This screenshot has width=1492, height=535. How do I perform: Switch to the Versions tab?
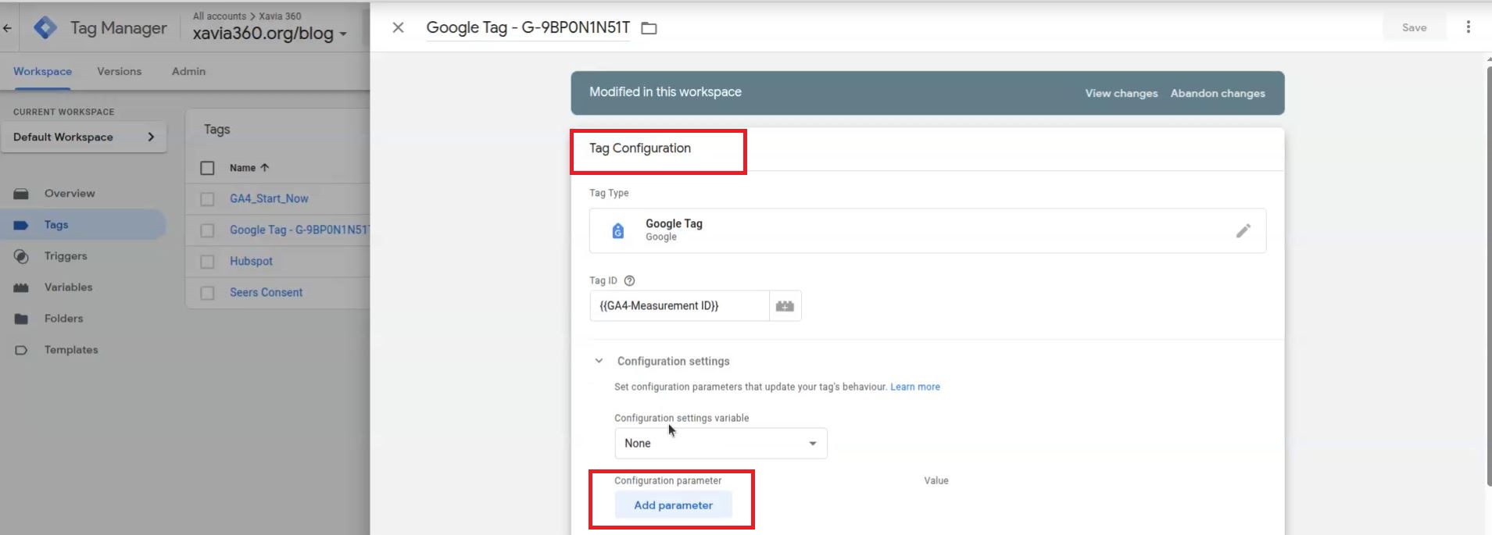point(120,71)
